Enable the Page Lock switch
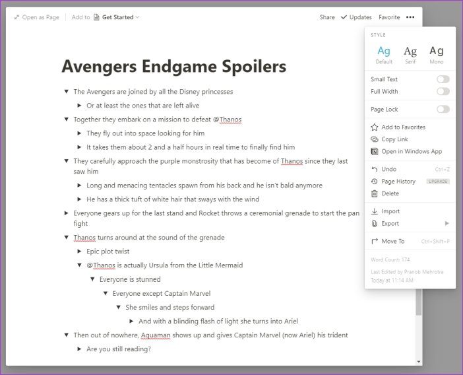This screenshot has height=375, width=463. 443,110
